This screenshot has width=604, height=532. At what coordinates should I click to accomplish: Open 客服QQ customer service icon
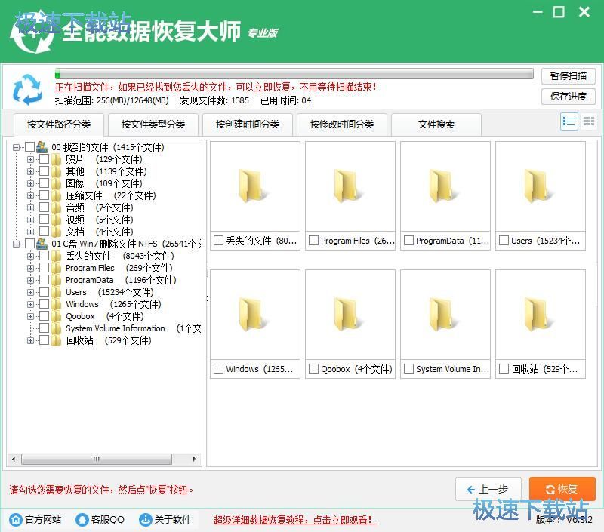(x=82, y=520)
